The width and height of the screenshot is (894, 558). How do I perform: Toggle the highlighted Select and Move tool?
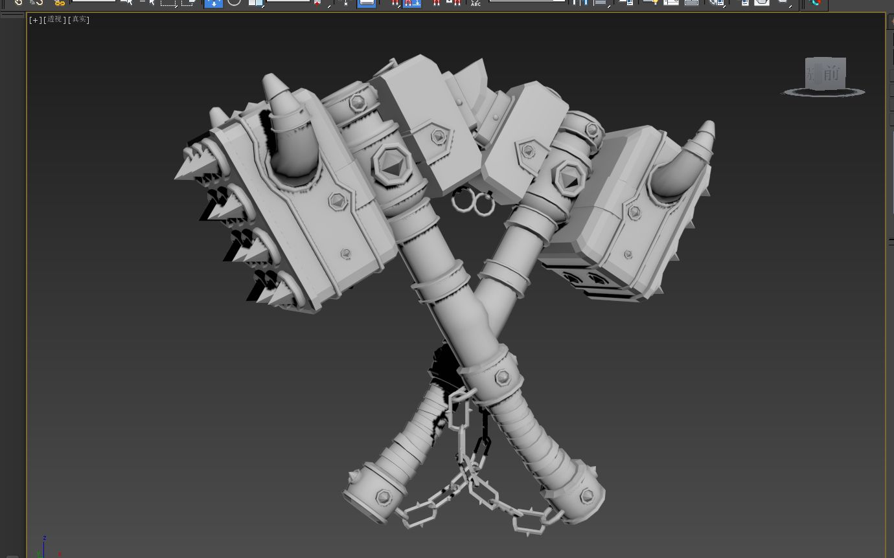(213, 3)
